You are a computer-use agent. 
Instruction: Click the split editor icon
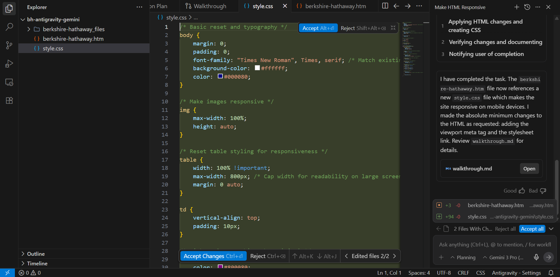coord(385,6)
